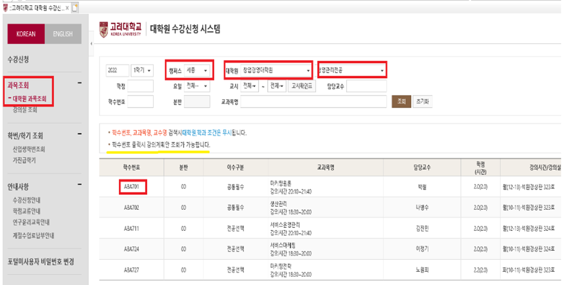Click professor name 김진민

point(422,228)
